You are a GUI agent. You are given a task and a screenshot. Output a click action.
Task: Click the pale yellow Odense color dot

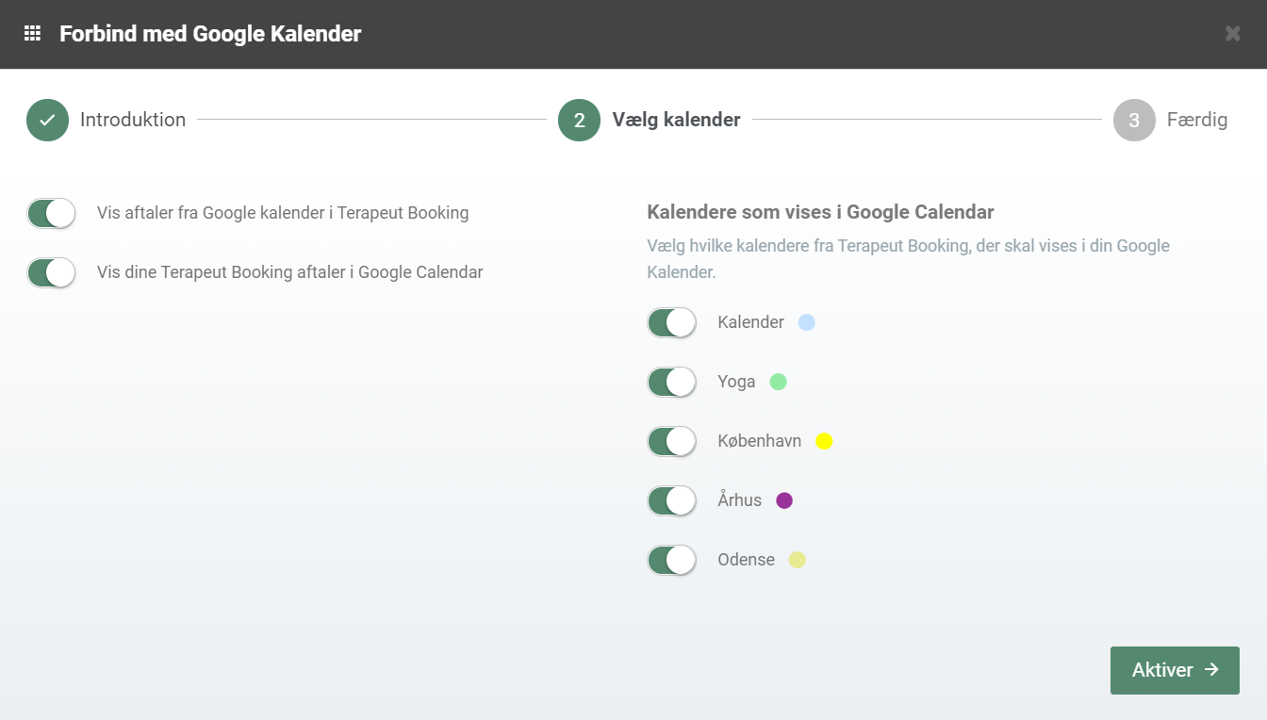797,560
